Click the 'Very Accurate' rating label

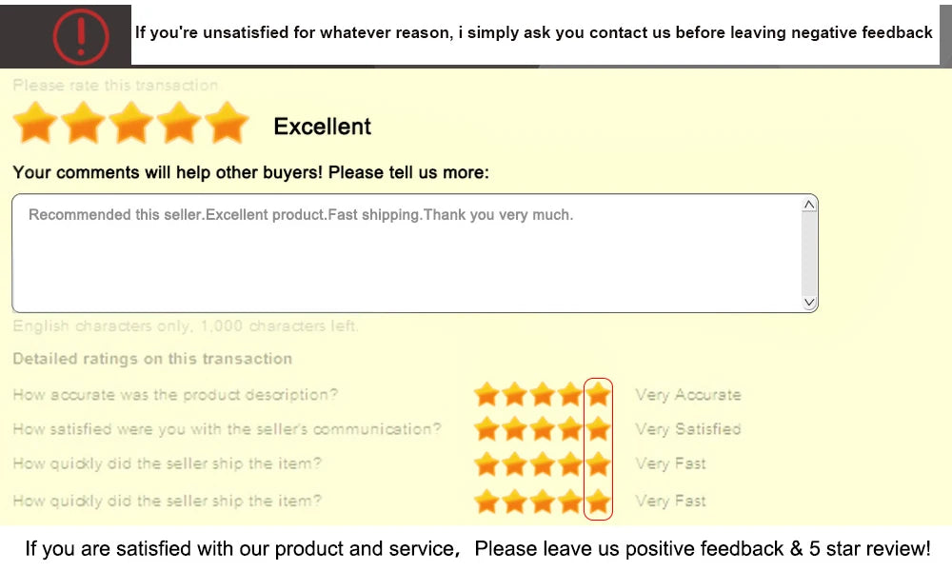(x=687, y=395)
